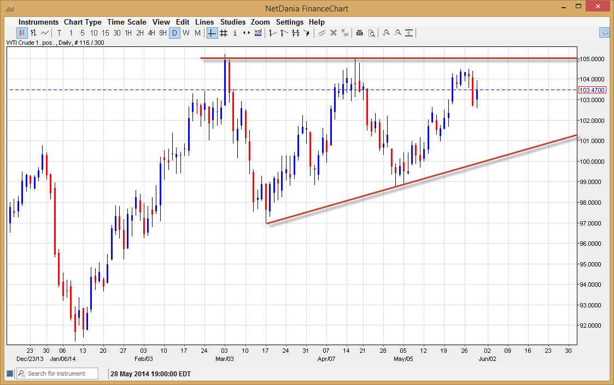Switch to the OHLC bar chart icon
This screenshot has width=614, height=385.
pos(33,33)
